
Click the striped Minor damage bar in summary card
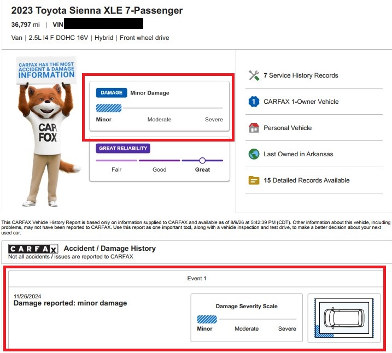109,108
